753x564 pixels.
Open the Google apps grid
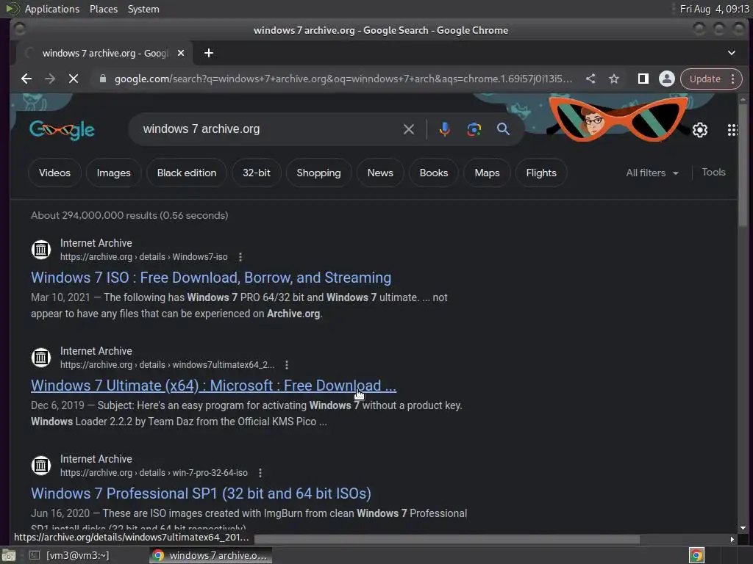pos(732,130)
